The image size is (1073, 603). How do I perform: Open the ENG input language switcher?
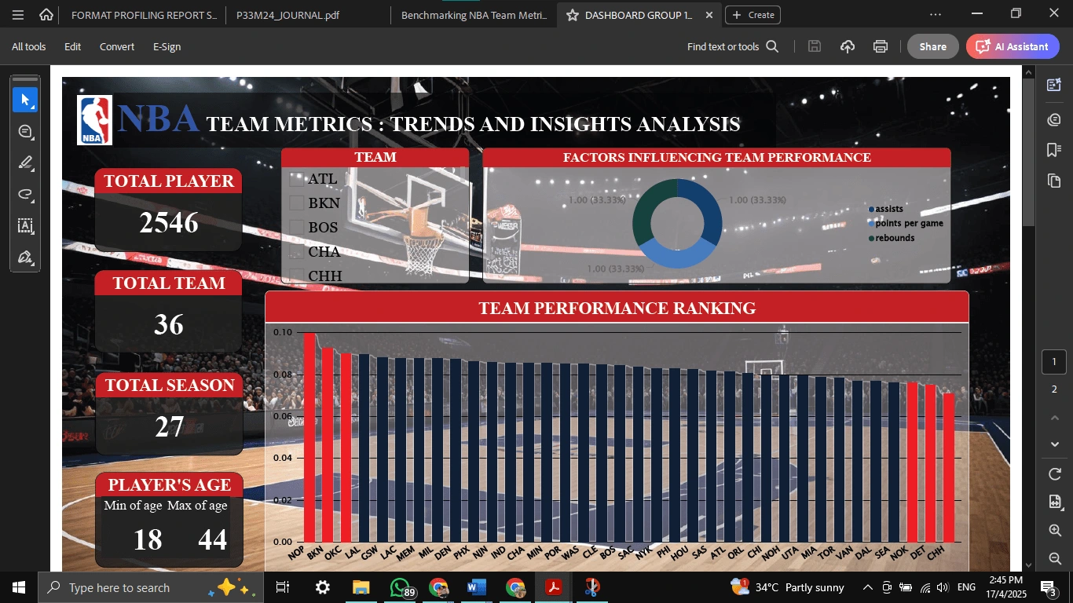tap(966, 587)
